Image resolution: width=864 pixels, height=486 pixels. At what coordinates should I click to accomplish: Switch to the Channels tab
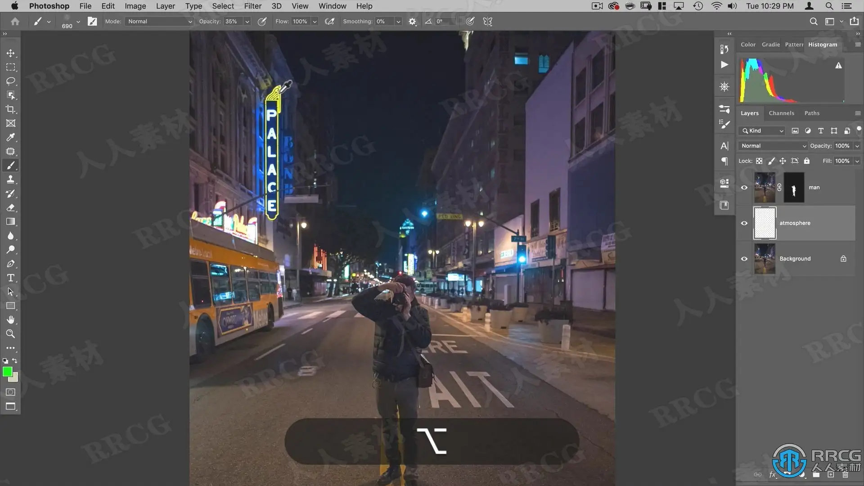(x=781, y=113)
